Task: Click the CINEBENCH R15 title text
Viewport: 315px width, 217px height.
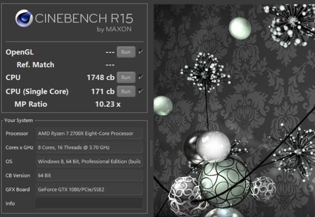Action: click(x=84, y=19)
